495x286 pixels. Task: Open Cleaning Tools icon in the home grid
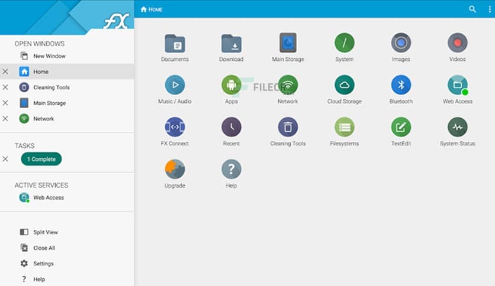(288, 127)
